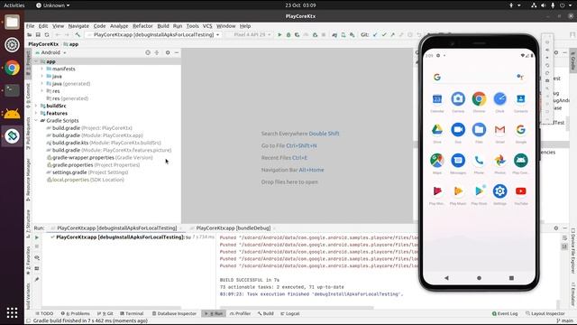Click the Open folder toolbar icon
577x325 pixels.
29,34
